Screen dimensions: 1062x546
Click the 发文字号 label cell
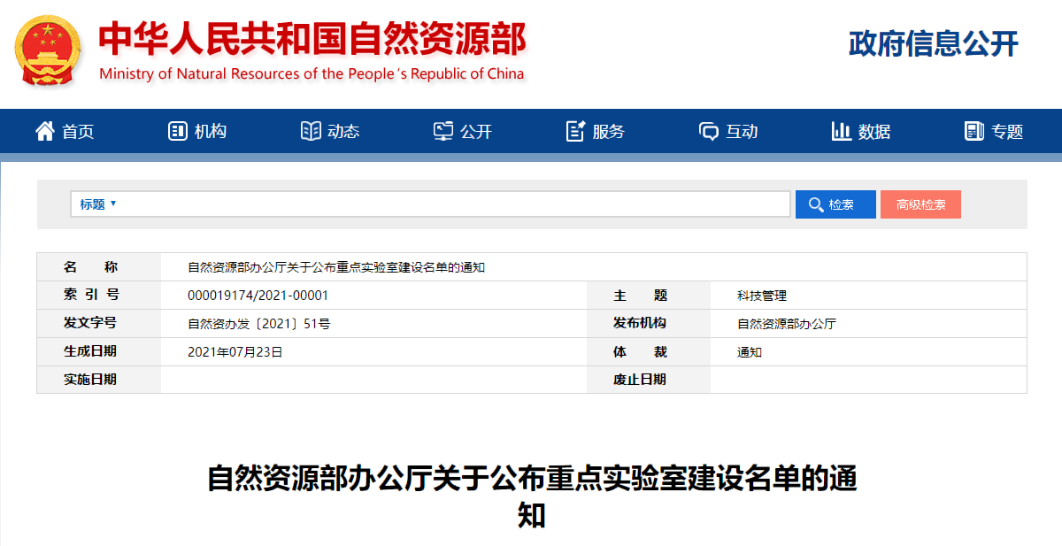[x=99, y=323]
